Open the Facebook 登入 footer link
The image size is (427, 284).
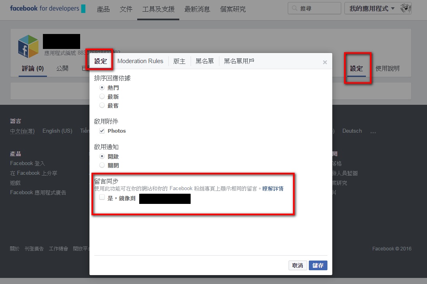point(27,163)
